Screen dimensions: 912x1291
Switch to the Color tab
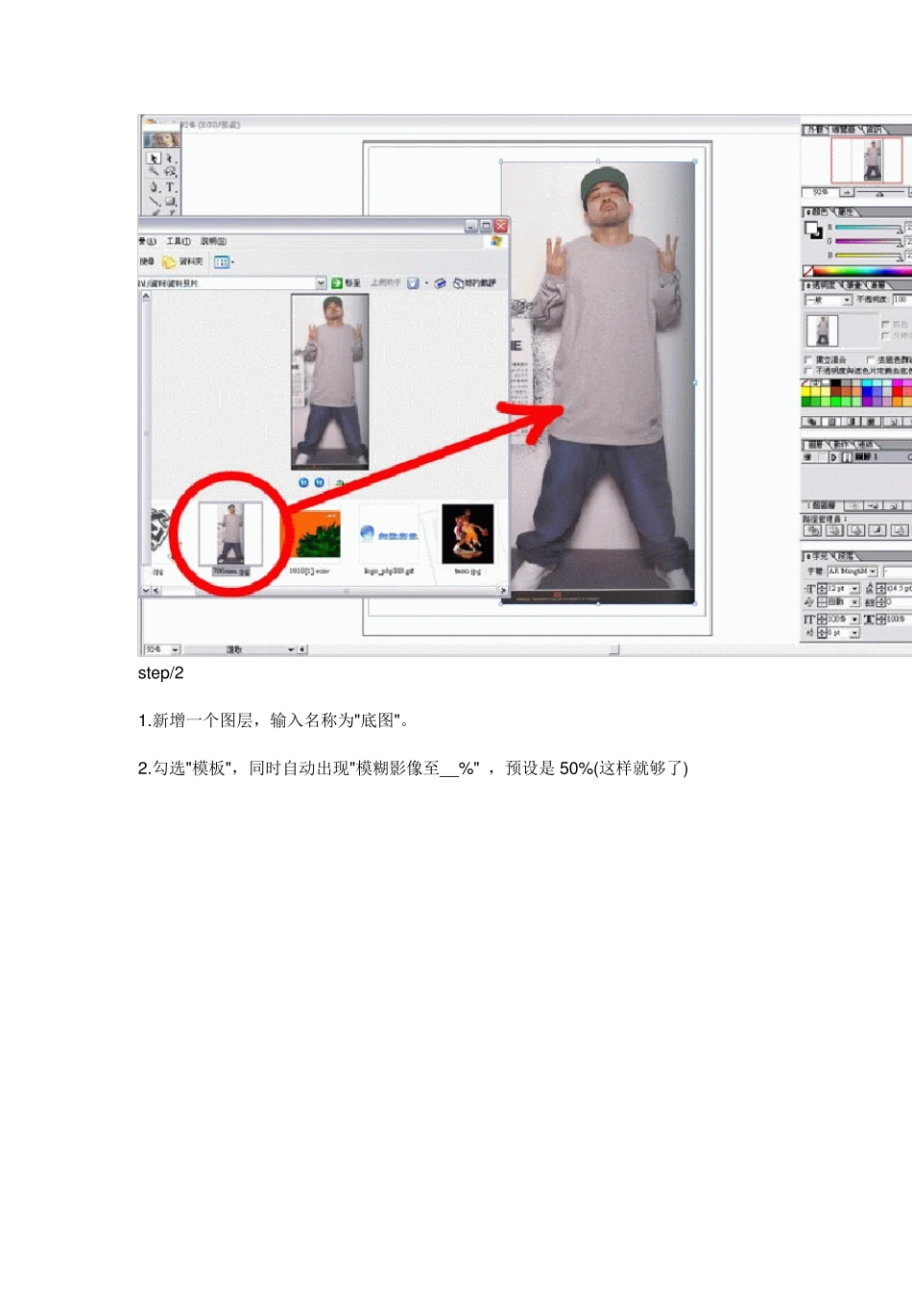click(x=816, y=212)
